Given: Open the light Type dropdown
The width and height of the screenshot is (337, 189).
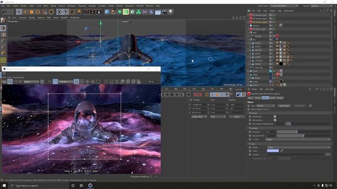Looking at the screenshot, I should pos(265,106).
